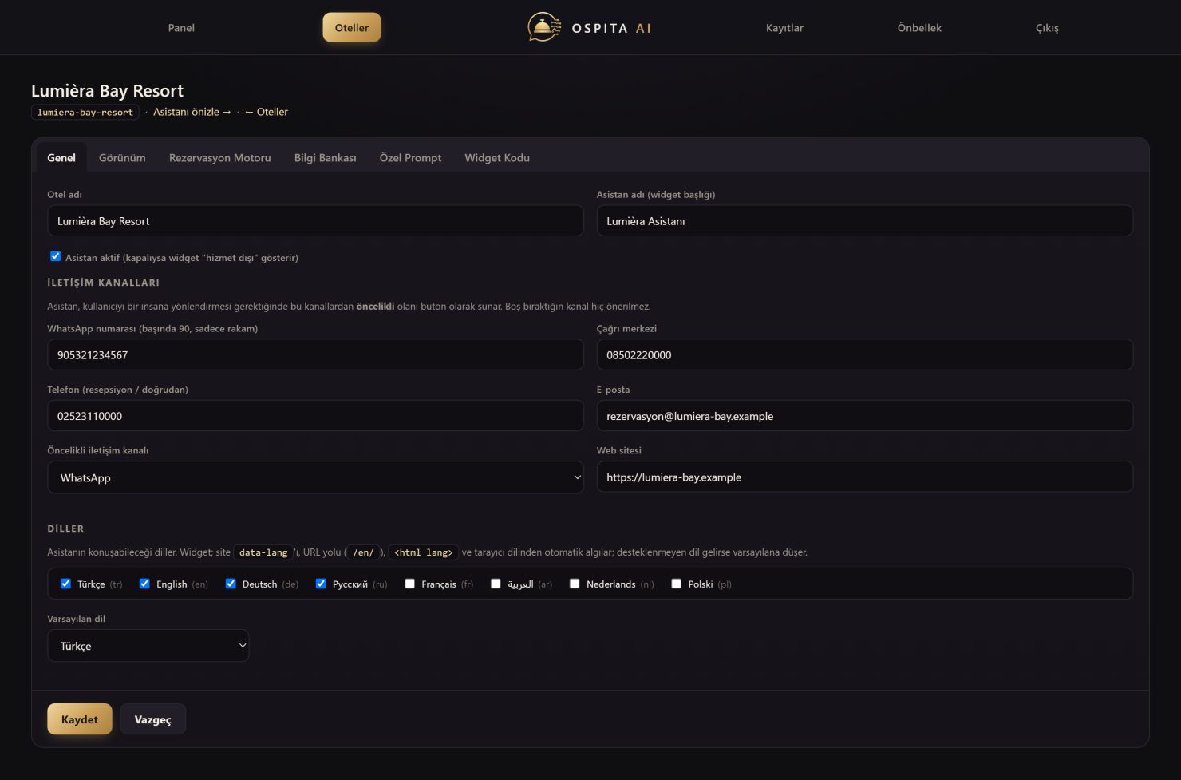The image size is (1181, 780).
Task: Open the Öncelikli iletişim kanalı dropdown
Action: 315,477
